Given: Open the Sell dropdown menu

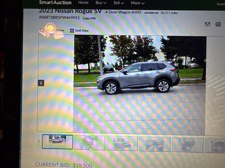Looking at the screenshot, I should (x=119, y=3).
